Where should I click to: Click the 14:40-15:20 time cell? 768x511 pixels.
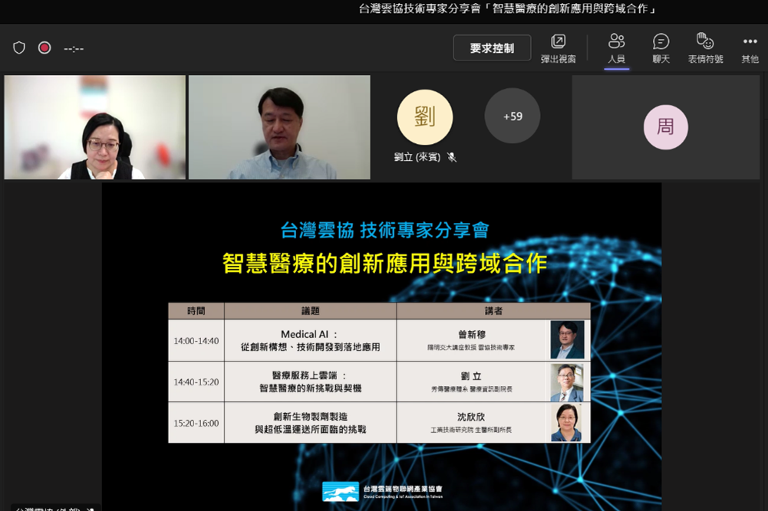(x=196, y=382)
